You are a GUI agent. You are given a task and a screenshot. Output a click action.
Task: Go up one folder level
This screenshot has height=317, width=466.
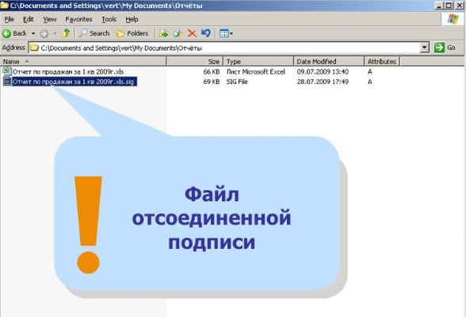66,33
